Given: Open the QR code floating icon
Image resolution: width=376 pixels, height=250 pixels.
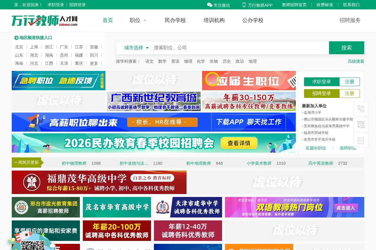Looking at the screenshot, I should pos(361,125).
